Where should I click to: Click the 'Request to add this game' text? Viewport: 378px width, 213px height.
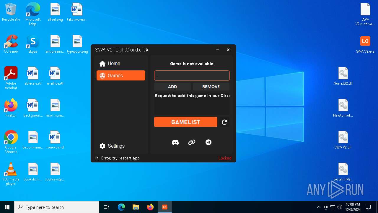[x=192, y=96]
